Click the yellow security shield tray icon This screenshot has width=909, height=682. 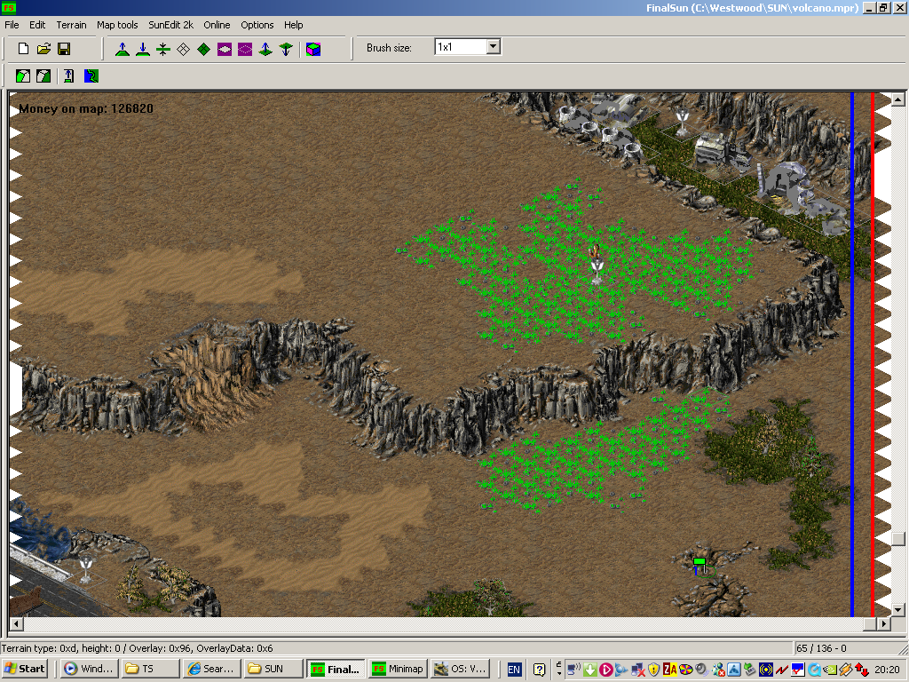654,670
